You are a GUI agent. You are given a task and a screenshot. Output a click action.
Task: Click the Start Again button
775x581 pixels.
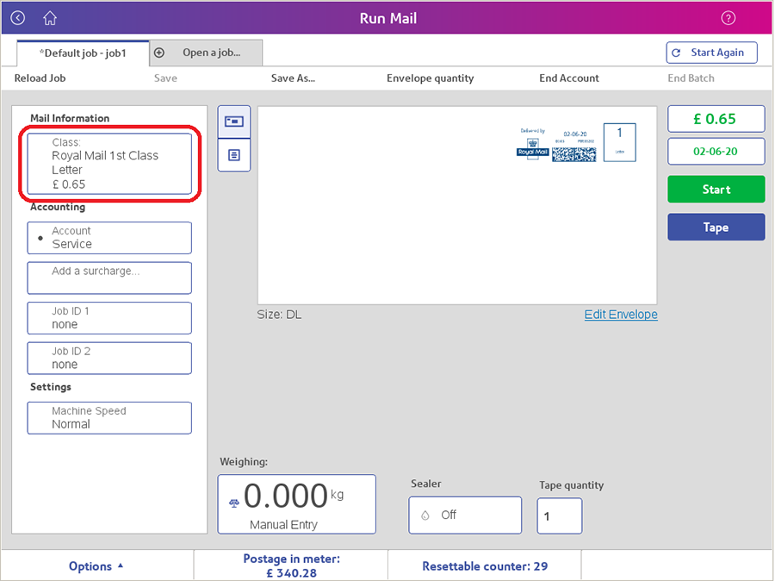pos(712,53)
